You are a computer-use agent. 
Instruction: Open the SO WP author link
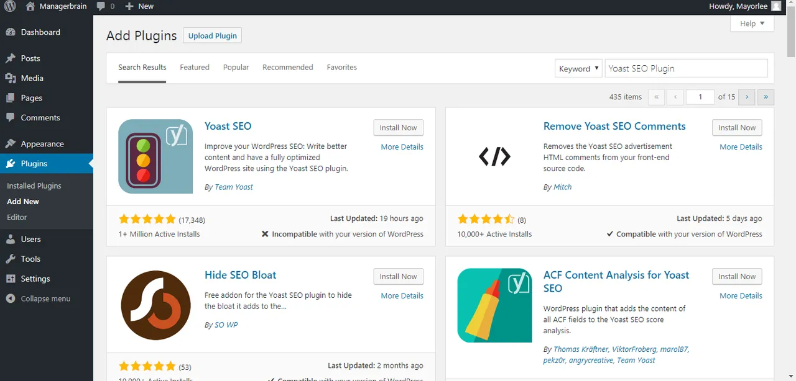click(x=226, y=325)
